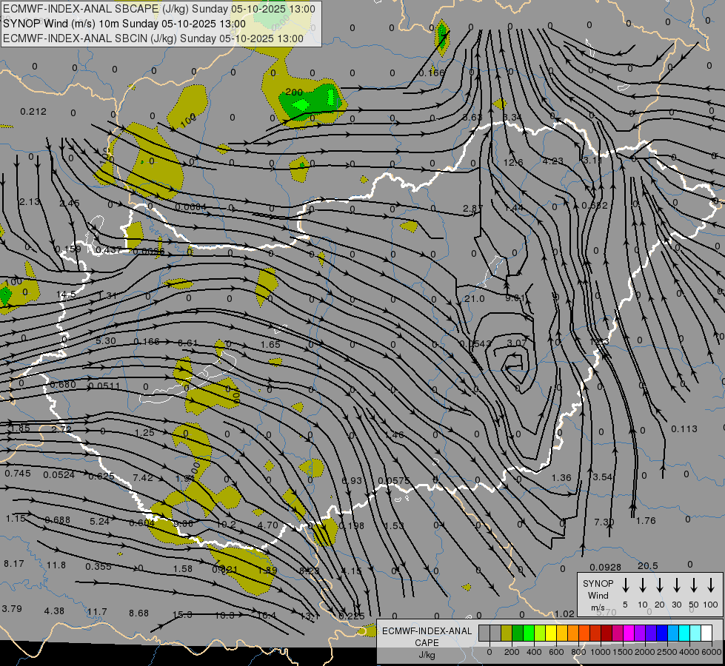Click the 10 m/s wind arrow in legend

coord(643,585)
